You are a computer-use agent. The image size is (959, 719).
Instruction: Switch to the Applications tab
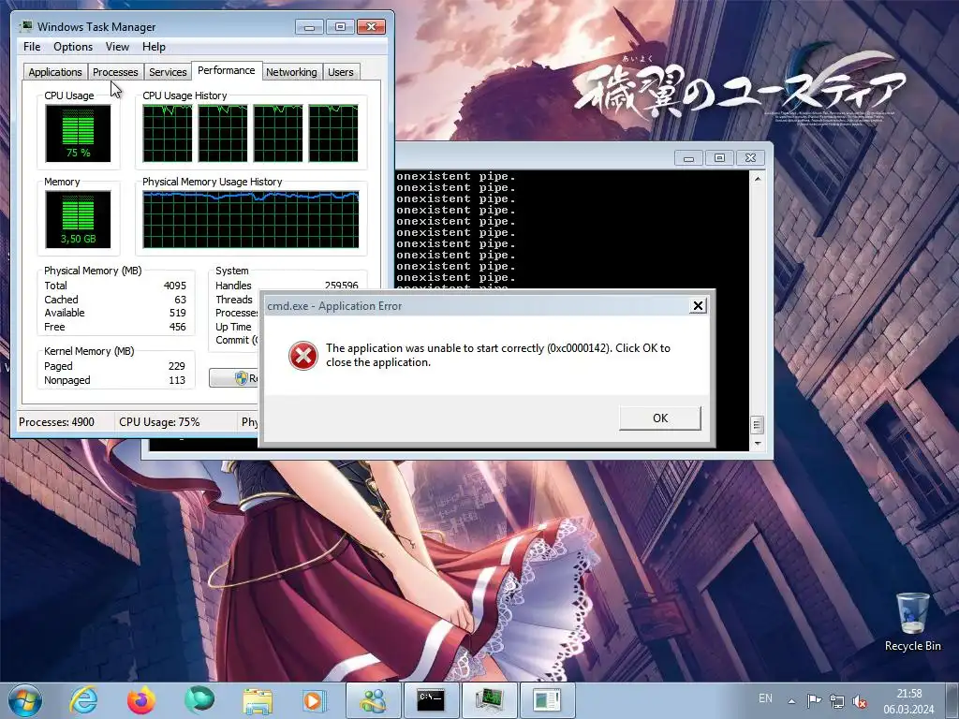55,72
